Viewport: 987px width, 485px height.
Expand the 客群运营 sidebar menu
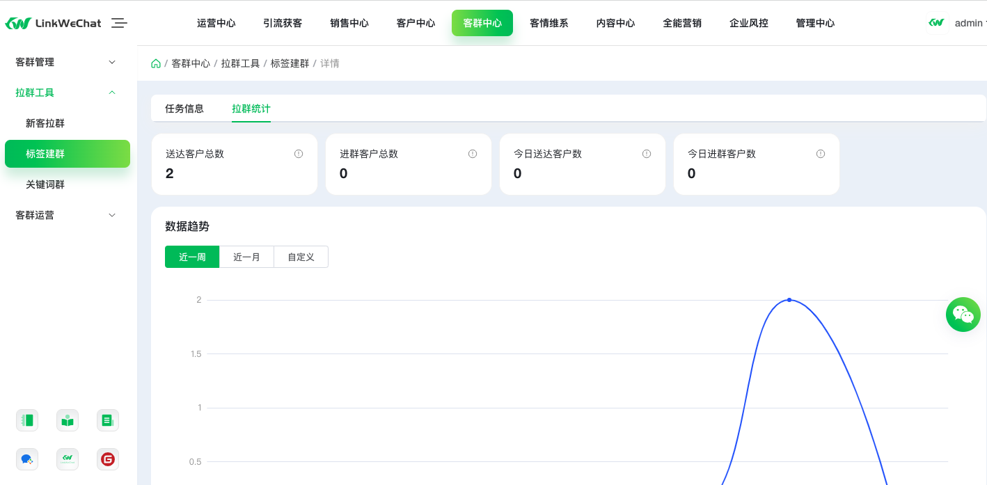68,215
